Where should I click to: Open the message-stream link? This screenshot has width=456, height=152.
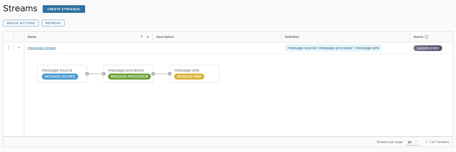[42, 48]
